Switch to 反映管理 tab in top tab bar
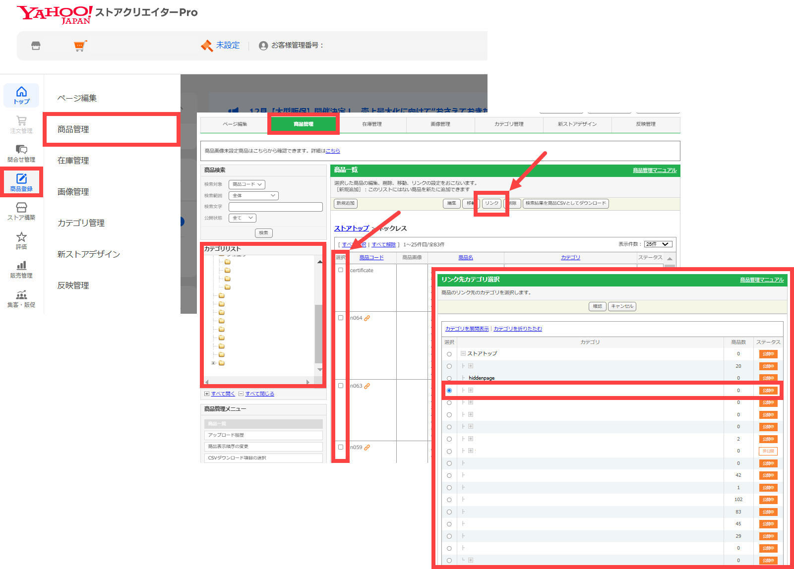The height and width of the screenshot is (569, 794). [646, 124]
